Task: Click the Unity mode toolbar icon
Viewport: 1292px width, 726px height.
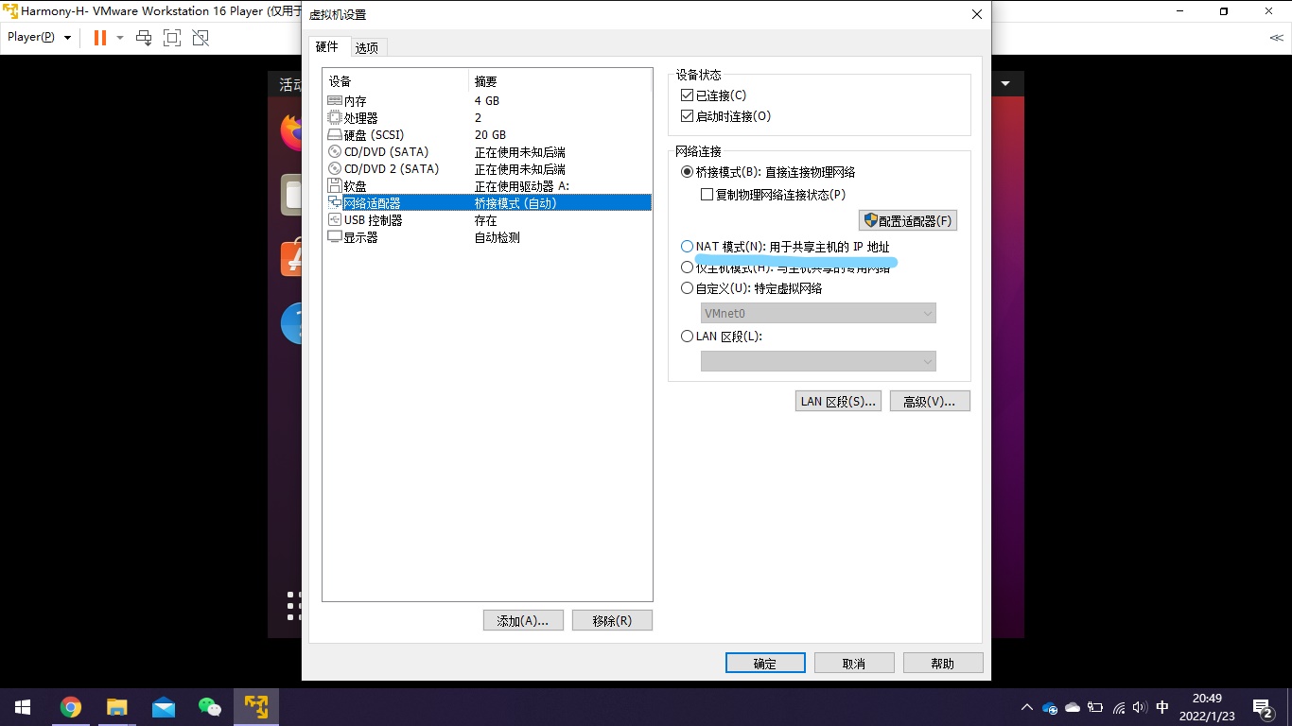Action: tap(201, 38)
